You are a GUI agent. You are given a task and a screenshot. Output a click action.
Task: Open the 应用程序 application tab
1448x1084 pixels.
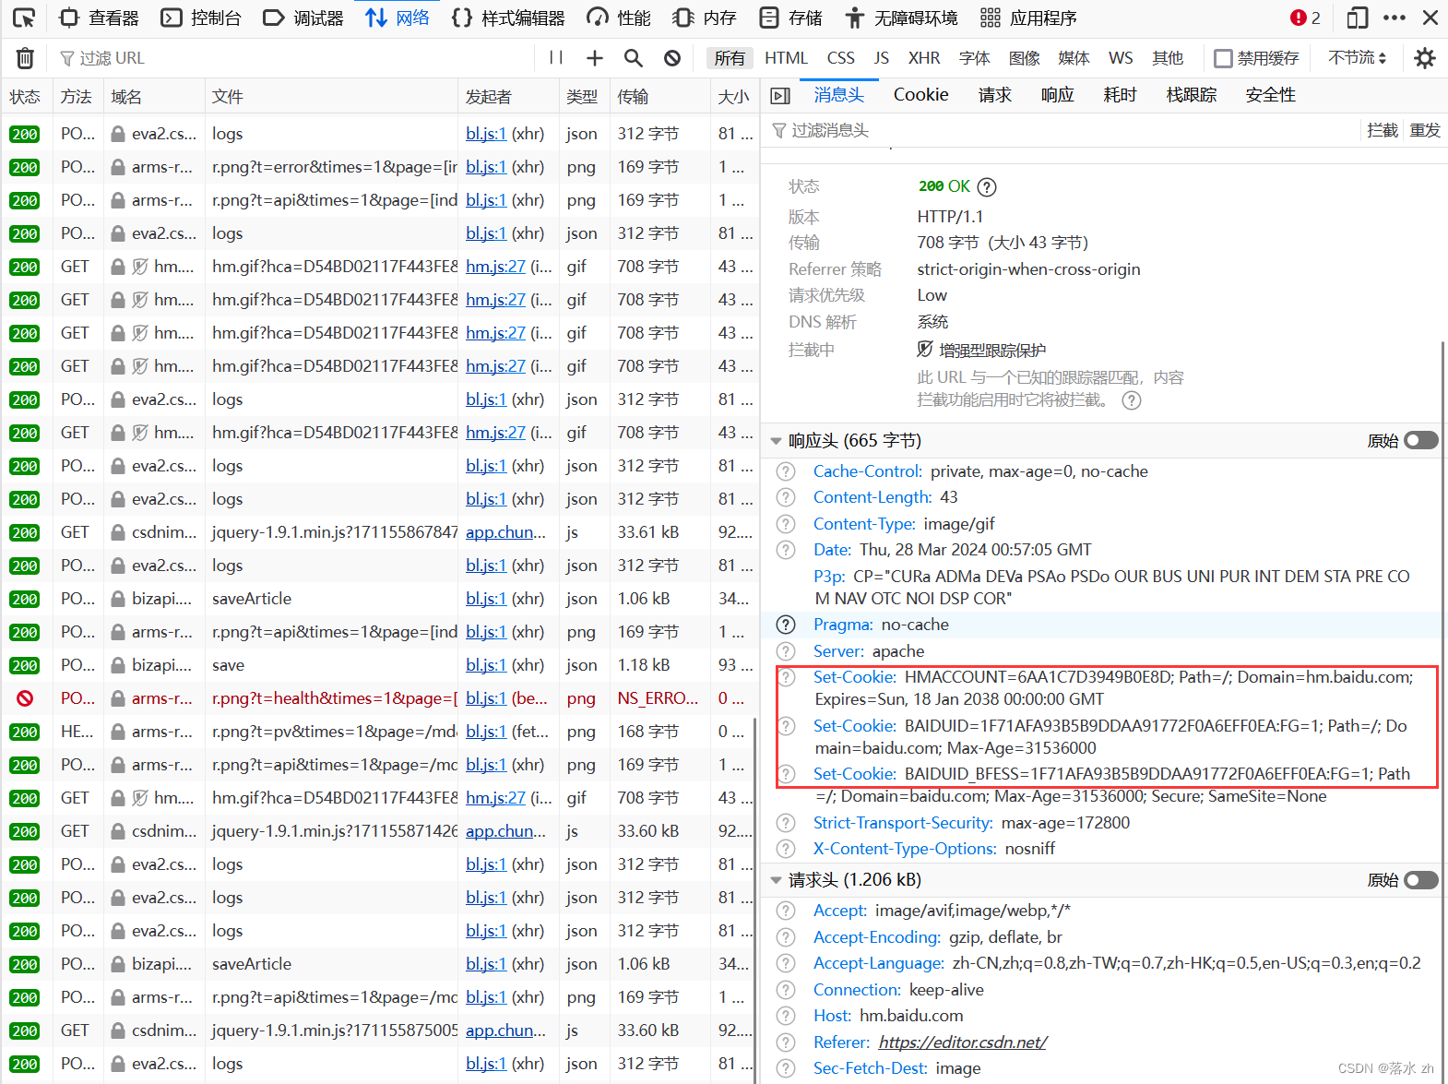(1029, 18)
